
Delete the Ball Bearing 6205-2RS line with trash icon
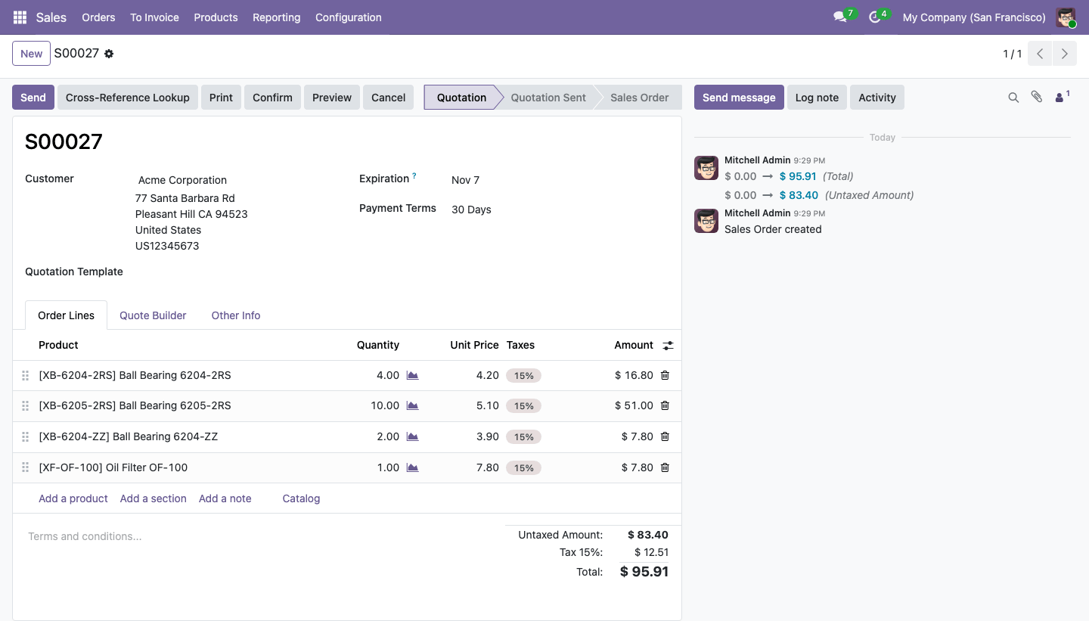click(x=665, y=405)
